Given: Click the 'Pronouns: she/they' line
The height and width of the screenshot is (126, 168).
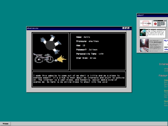Looking at the screenshot, I should [87, 41].
